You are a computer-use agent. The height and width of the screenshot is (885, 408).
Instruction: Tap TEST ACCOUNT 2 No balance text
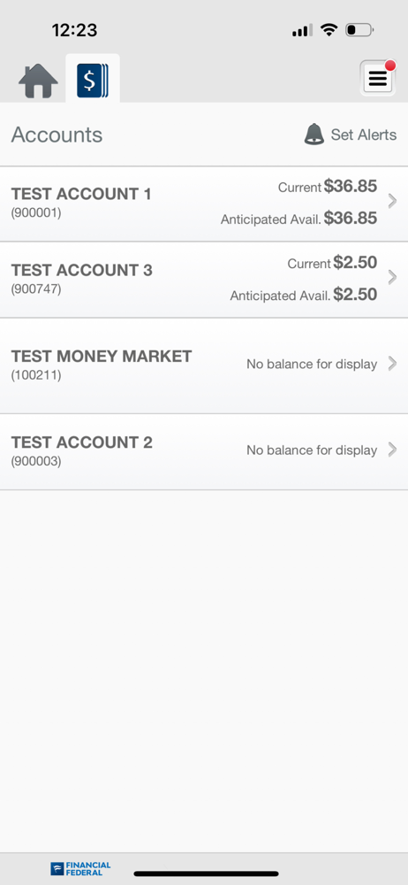pyautogui.click(x=312, y=450)
